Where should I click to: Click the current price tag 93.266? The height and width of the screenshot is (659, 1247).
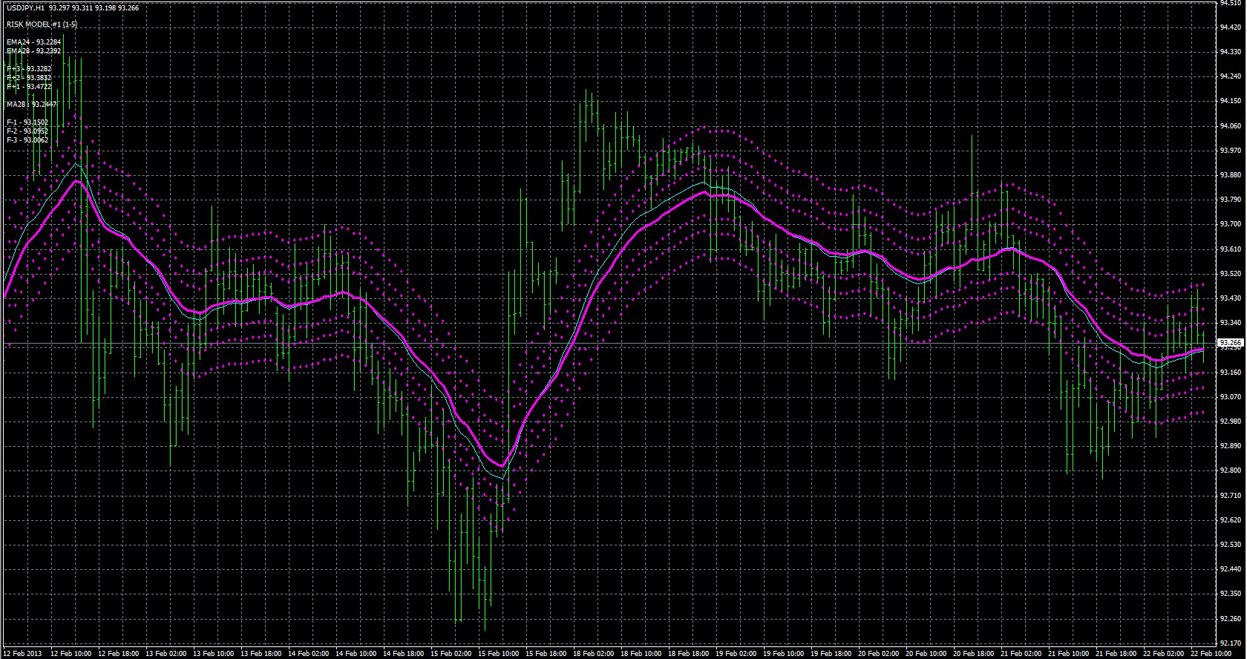[1231, 343]
